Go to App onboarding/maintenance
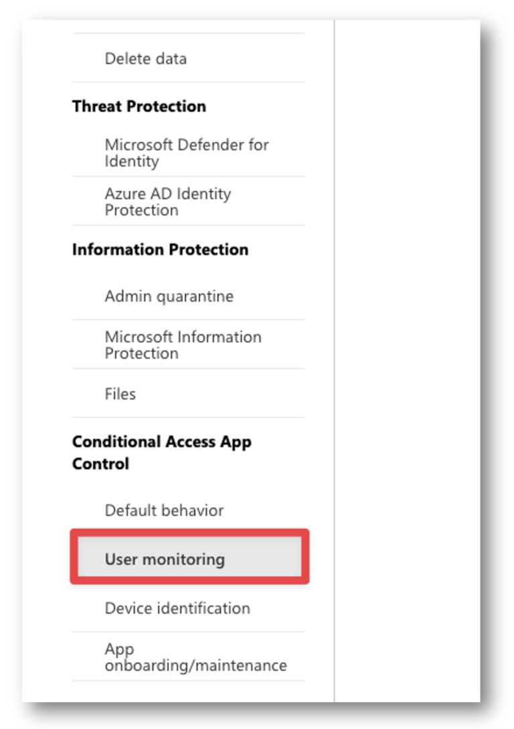 click(189, 657)
